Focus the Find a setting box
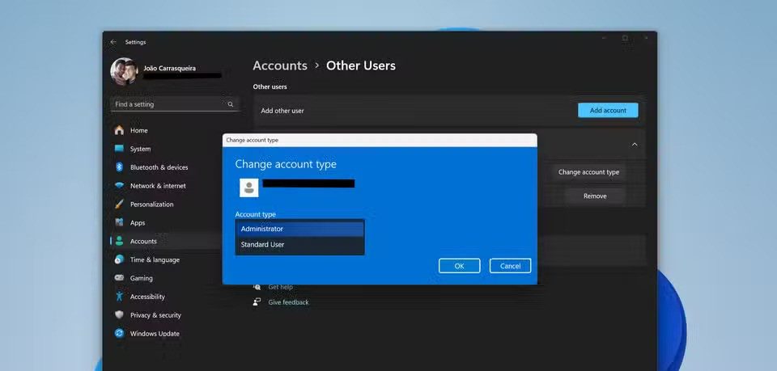 175,104
